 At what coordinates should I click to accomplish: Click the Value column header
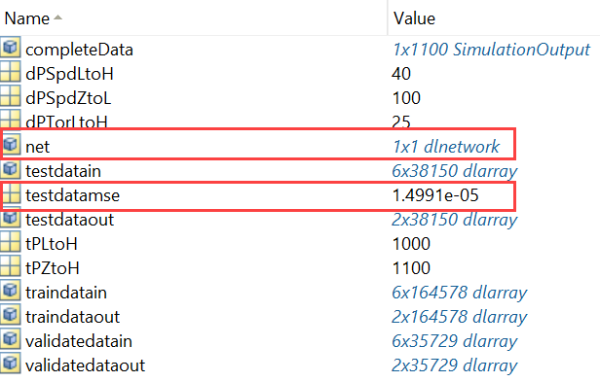[x=414, y=18]
